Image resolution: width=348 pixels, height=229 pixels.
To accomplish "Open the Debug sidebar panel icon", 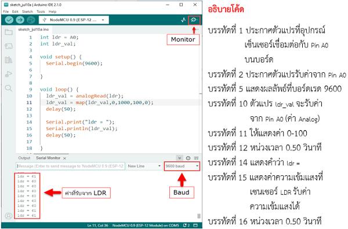I will click(9, 74).
